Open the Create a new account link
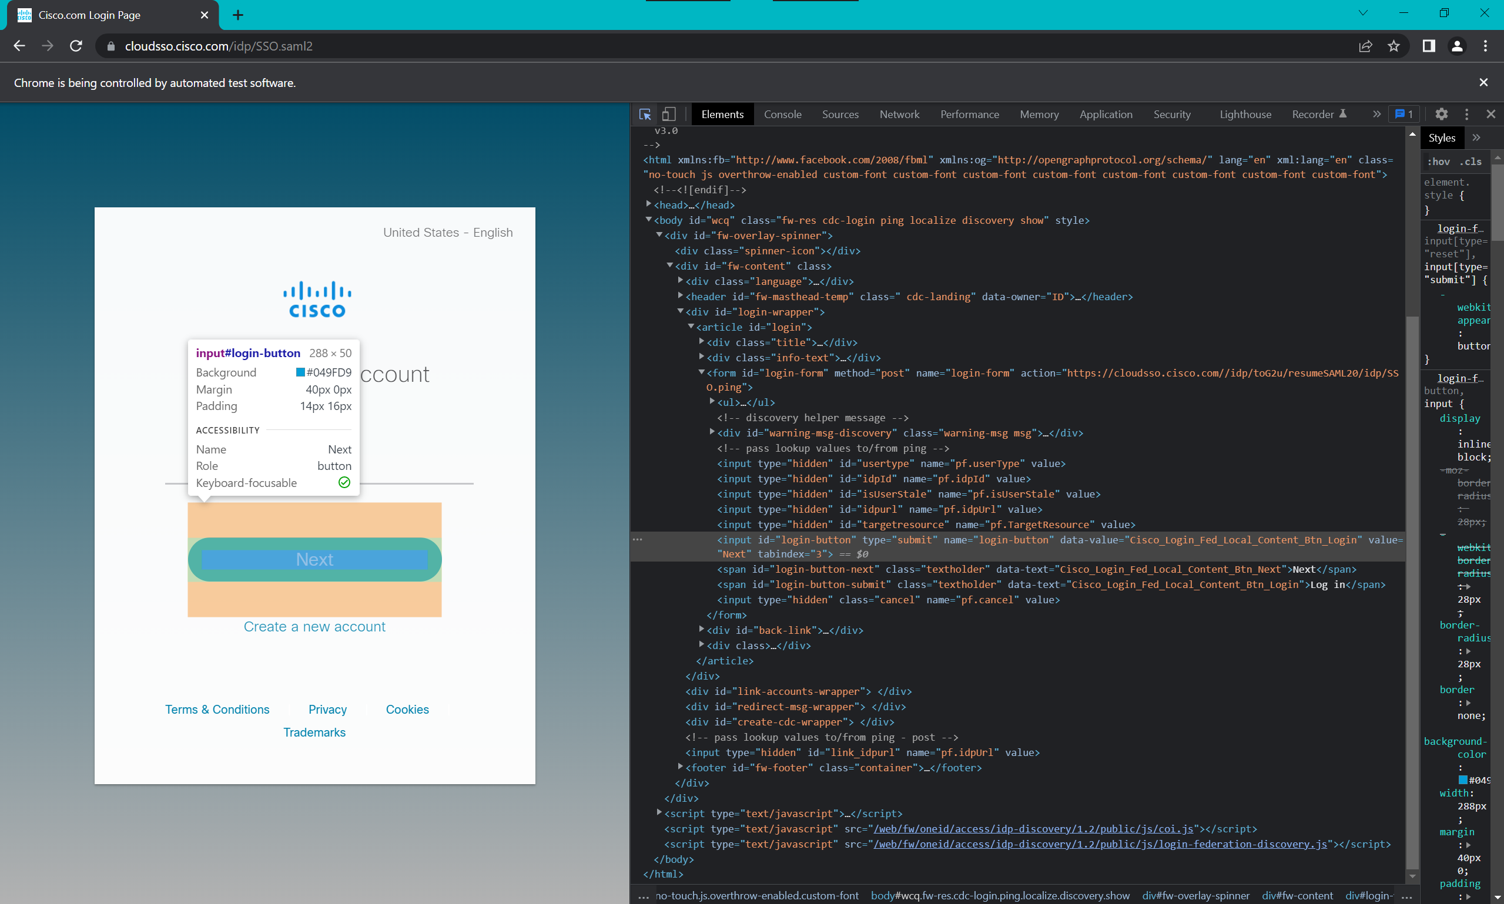1504x904 pixels. click(x=314, y=627)
